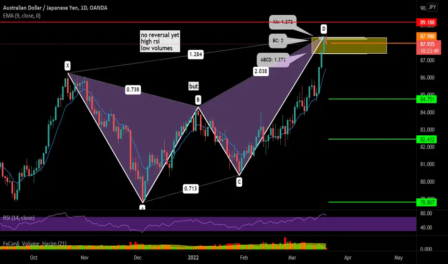Click the yellow reversal zone rectangle

(349, 46)
